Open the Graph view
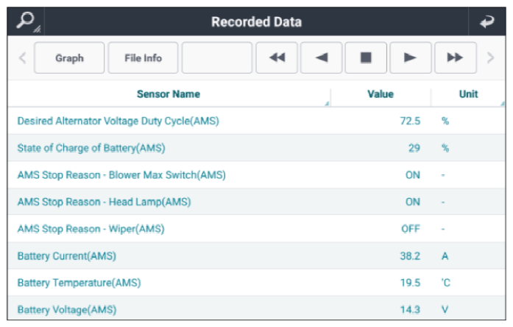 coord(69,58)
